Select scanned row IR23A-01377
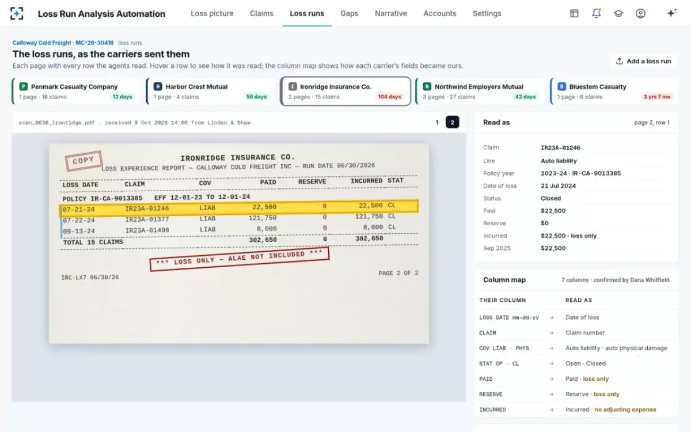This screenshot has height=432, width=691. point(239,218)
